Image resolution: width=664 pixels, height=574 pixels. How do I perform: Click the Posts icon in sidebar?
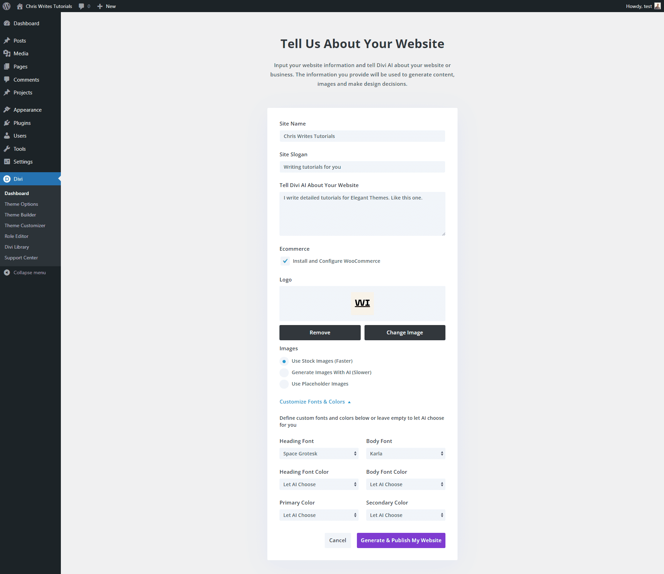click(x=7, y=41)
